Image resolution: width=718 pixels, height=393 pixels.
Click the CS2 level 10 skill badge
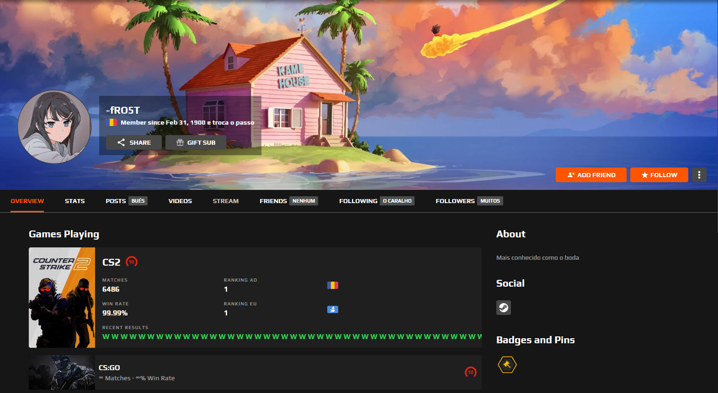132,262
